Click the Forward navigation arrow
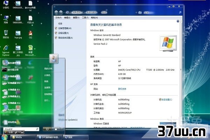The height and width of the screenshot is (140, 210). 61,13
